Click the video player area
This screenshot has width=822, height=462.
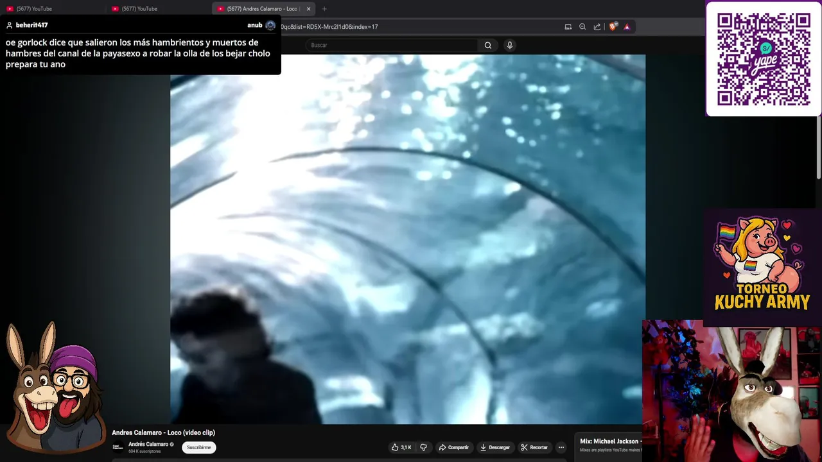[408, 239]
